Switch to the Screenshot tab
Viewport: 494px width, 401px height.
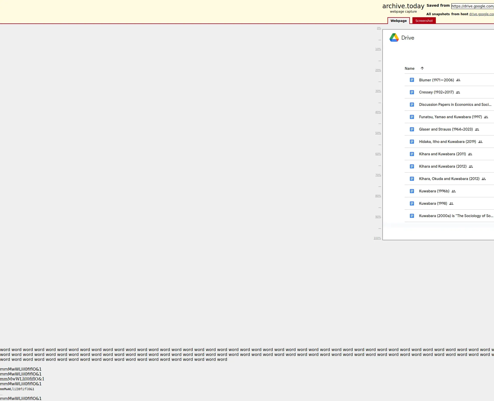pyautogui.click(x=424, y=21)
